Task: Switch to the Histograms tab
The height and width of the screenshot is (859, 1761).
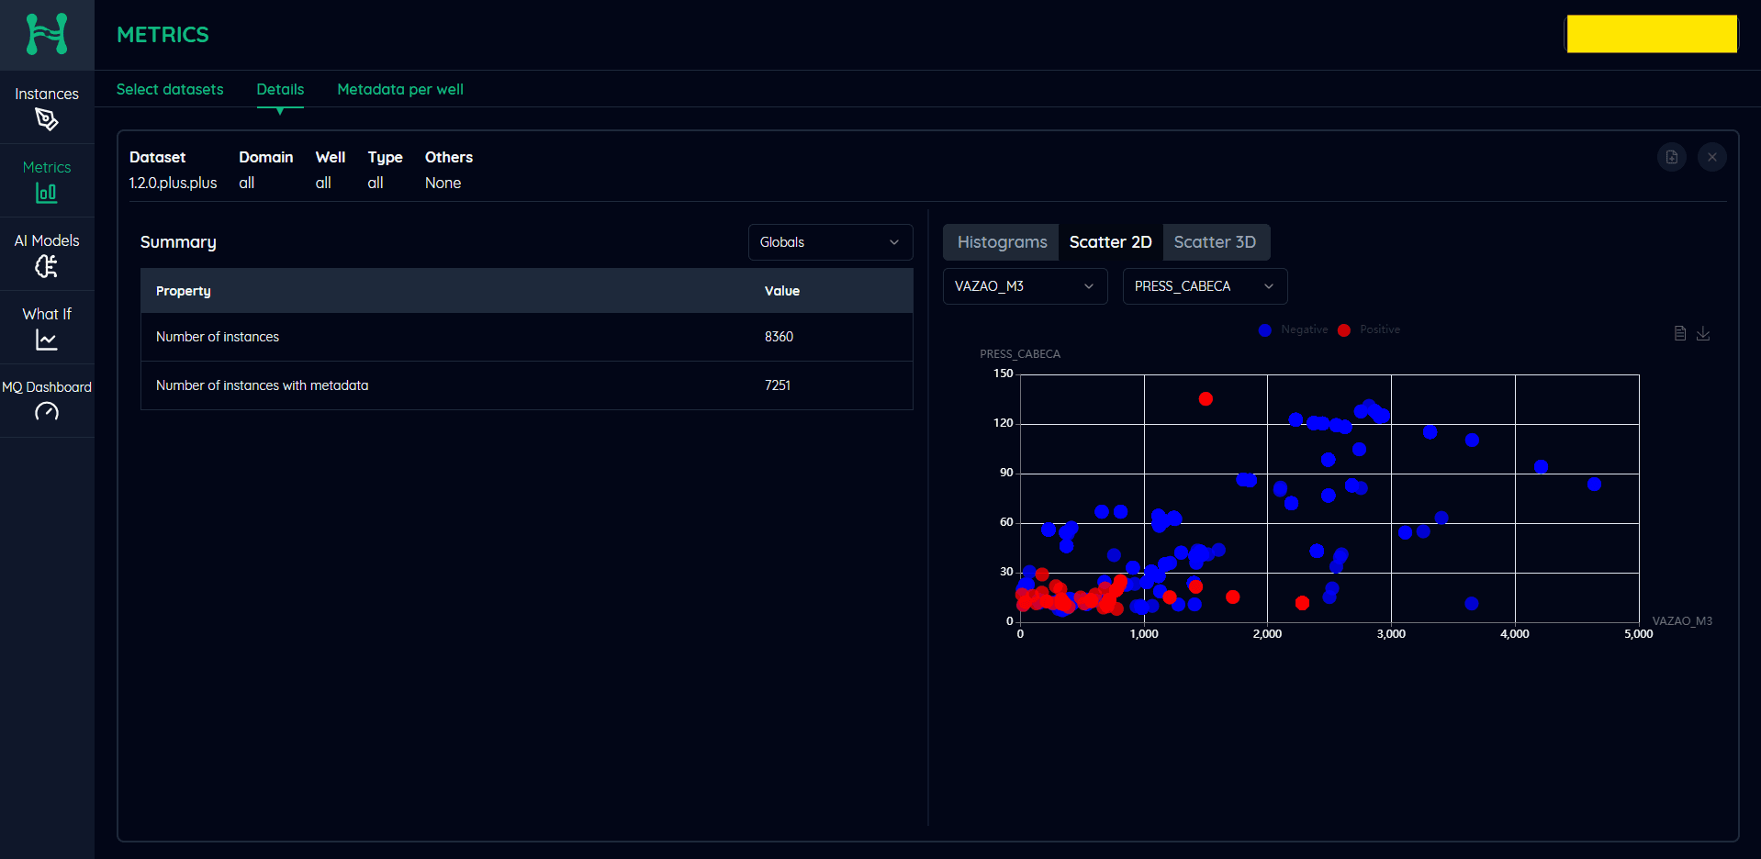Action: [1002, 242]
